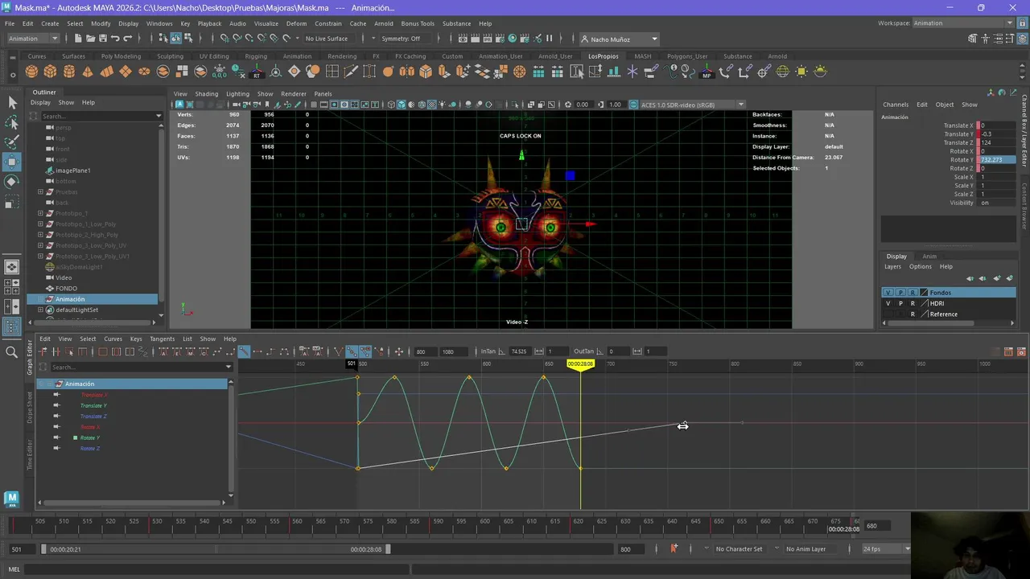Toggle the R column for HDRI layer

[x=913, y=303]
